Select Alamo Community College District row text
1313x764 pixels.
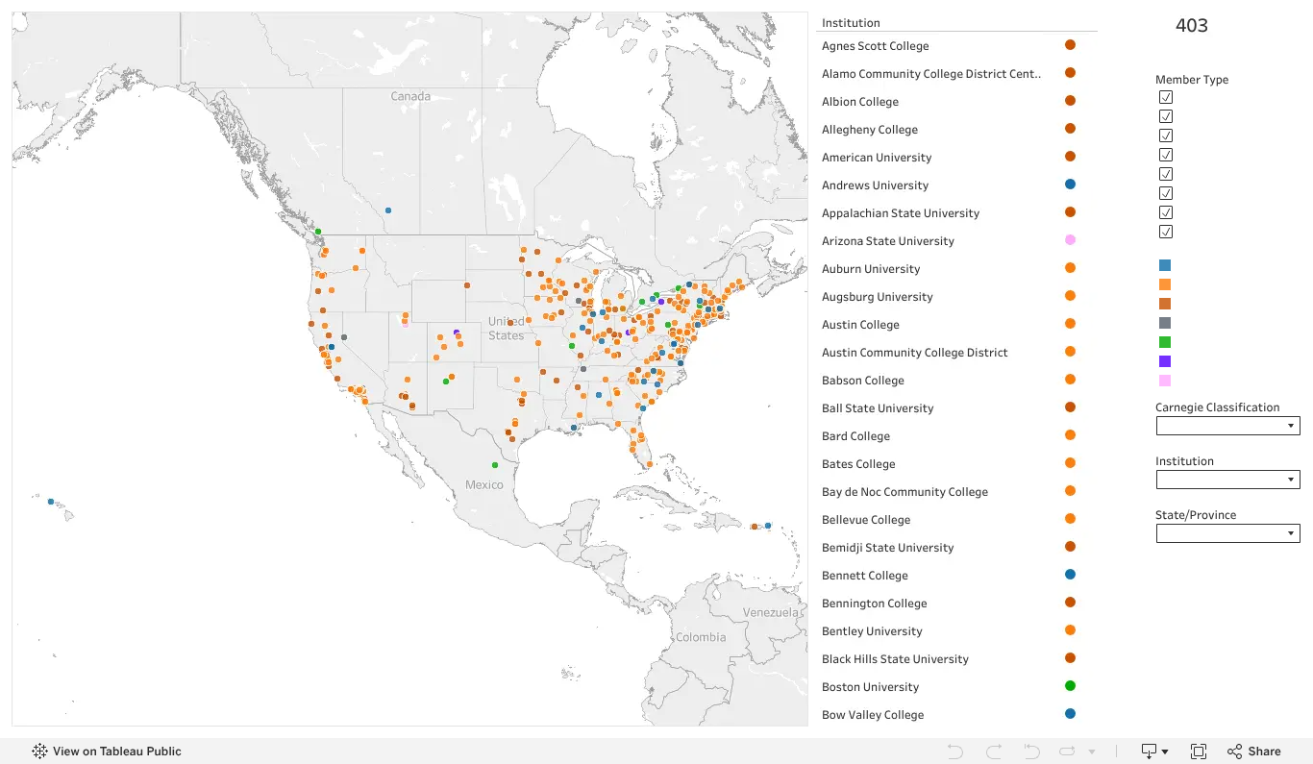[x=931, y=74]
